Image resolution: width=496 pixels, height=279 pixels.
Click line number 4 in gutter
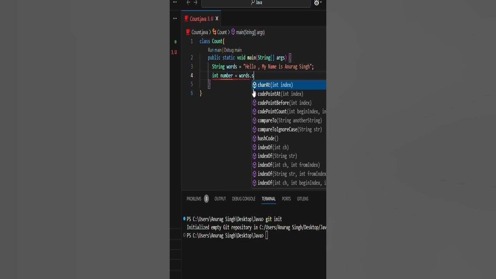pyautogui.click(x=191, y=76)
